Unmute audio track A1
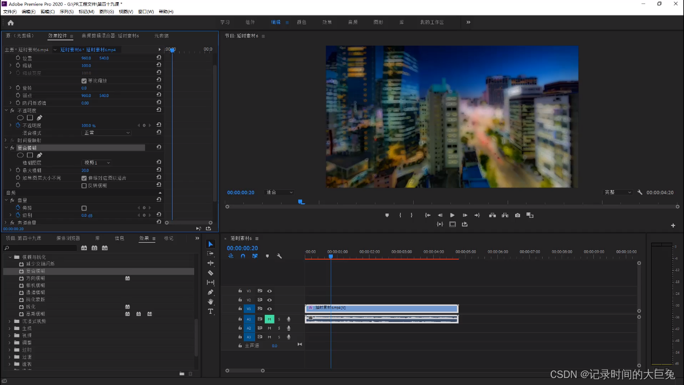684x385 pixels. [x=269, y=319]
